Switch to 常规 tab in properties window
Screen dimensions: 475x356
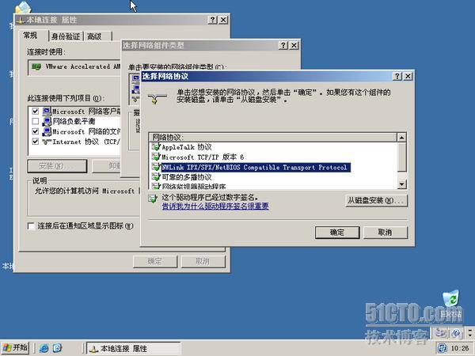pyautogui.click(x=31, y=36)
